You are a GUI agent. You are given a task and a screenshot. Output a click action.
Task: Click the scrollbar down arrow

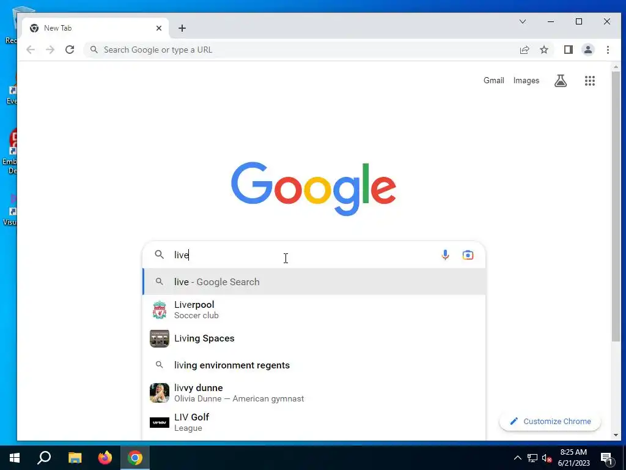coord(616,435)
